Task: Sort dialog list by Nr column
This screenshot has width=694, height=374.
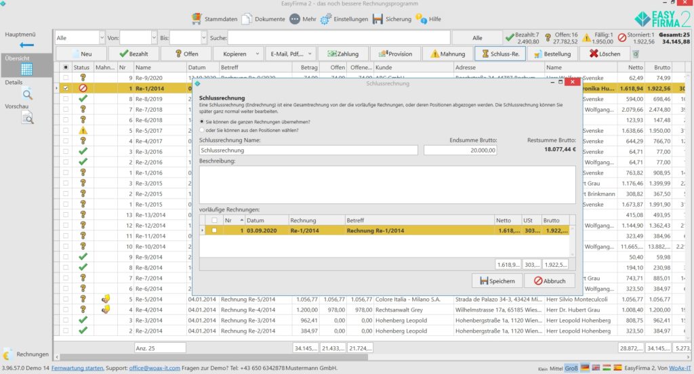Action: click(233, 220)
